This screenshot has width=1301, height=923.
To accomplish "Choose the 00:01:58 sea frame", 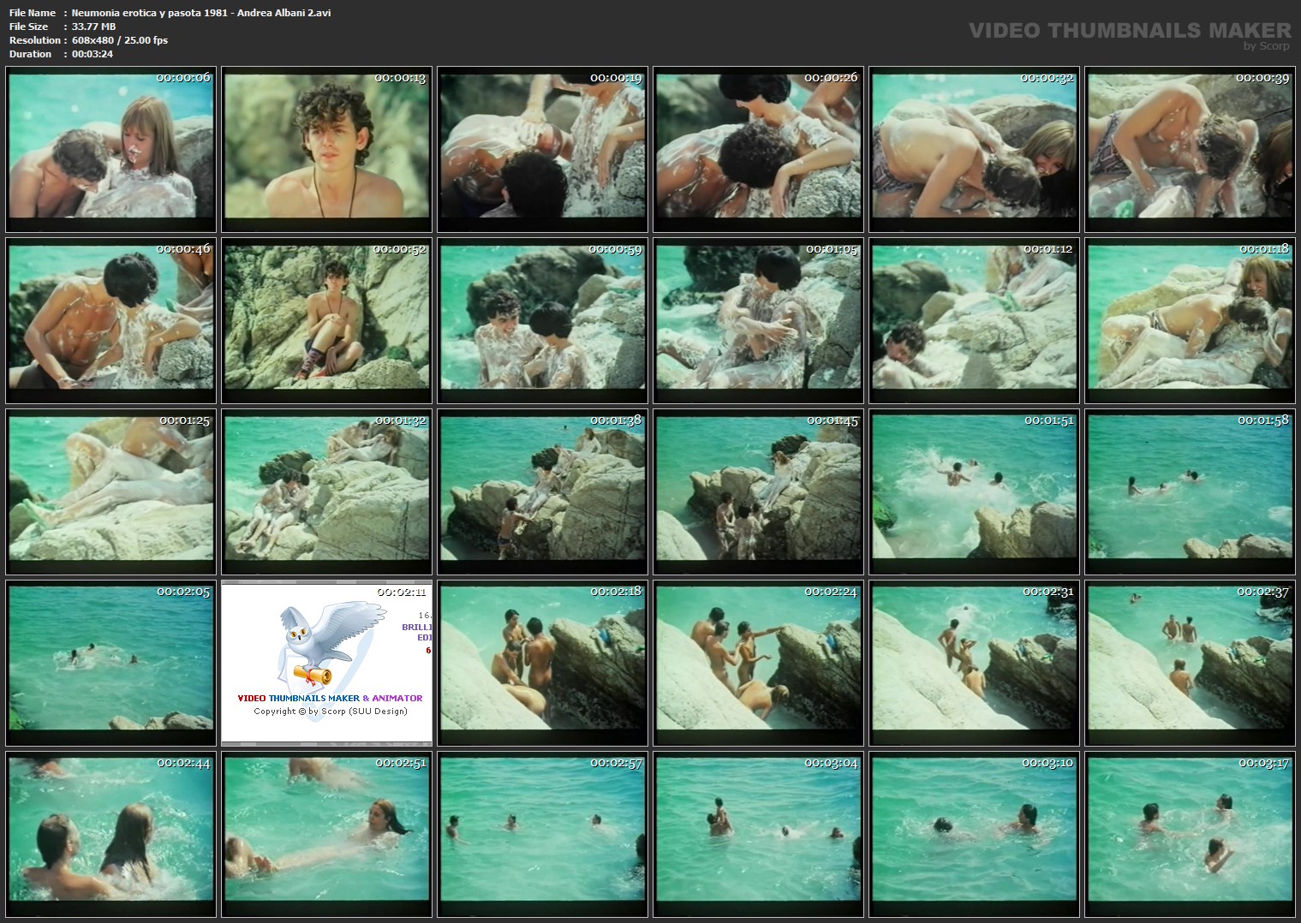I will pos(1191,492).
